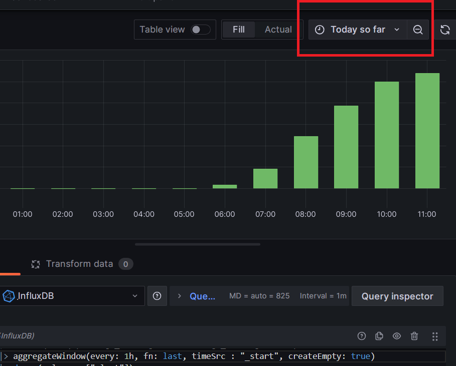
Task: Open query help via question mark icon
Action: click(362, 336)
